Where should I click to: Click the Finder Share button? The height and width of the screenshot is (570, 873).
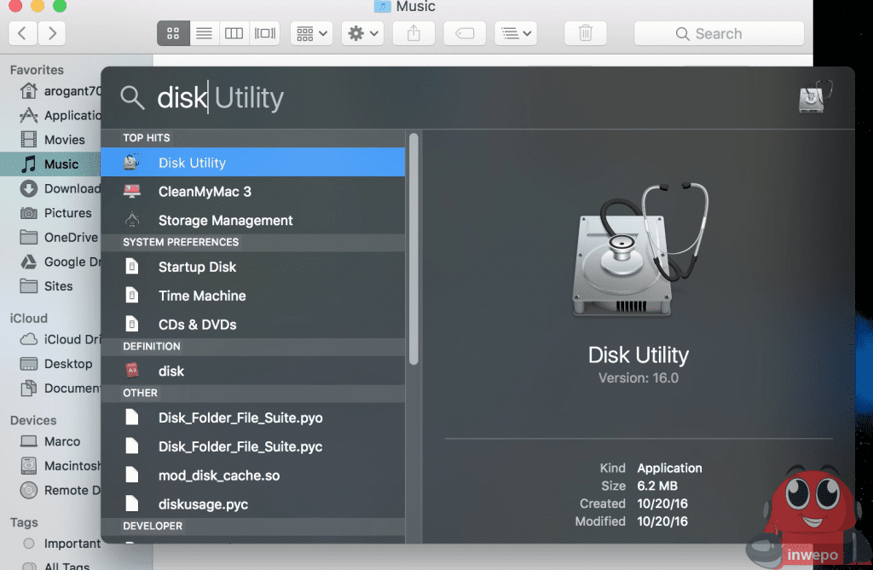(x=413, y=33)
